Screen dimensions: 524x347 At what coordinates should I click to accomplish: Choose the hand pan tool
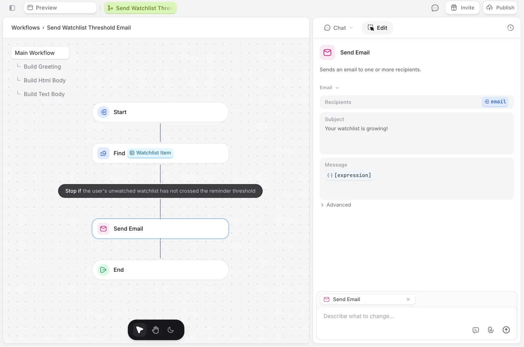[156, 330]
